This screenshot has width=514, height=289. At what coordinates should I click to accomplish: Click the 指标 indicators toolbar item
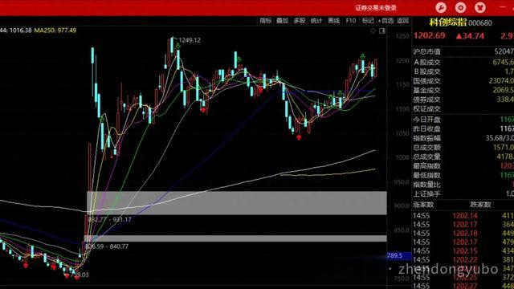(266, 21)
